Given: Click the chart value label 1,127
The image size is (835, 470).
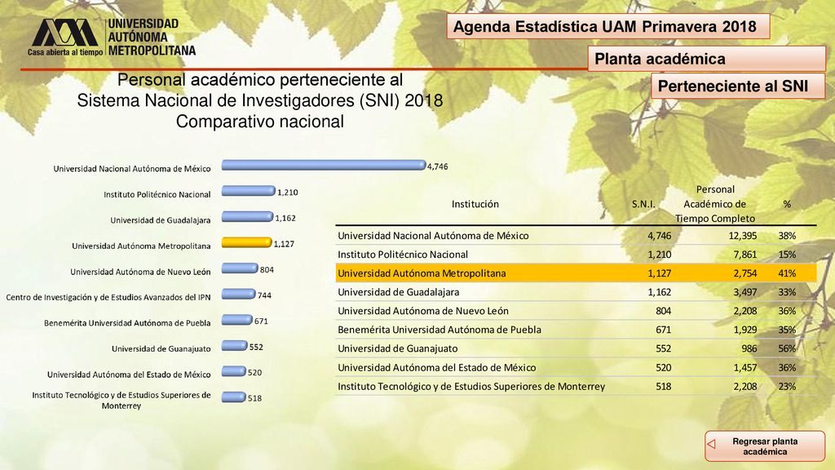Looking at the screenshot, I should point(284,243).
